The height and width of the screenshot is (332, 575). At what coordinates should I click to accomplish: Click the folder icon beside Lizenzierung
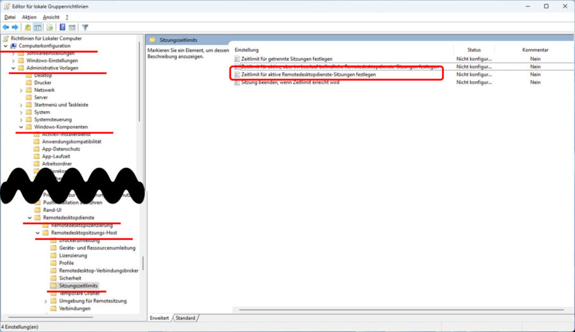tap(54, 255)
